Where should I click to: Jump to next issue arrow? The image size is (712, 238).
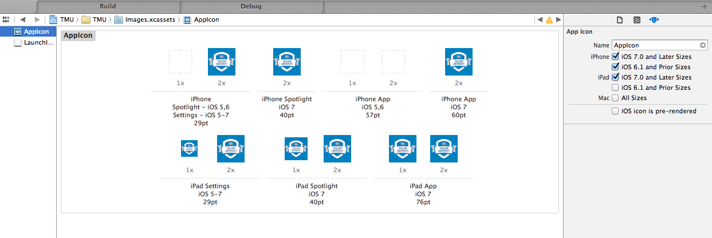(558, 19)
